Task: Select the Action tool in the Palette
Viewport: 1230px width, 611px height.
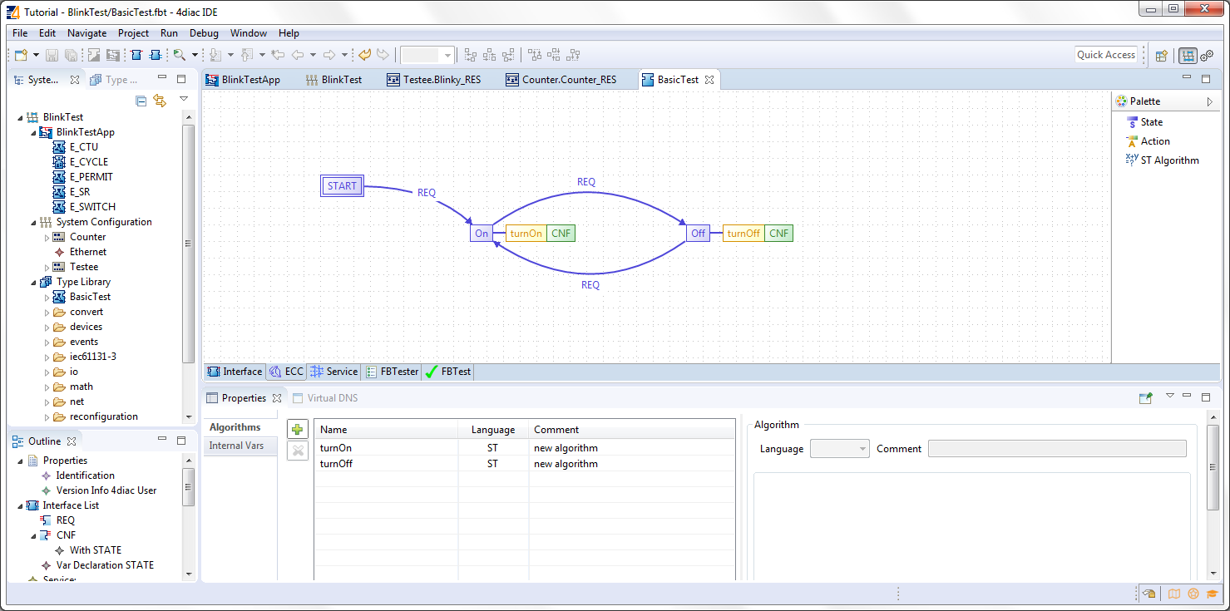Action: [1148, 140]
